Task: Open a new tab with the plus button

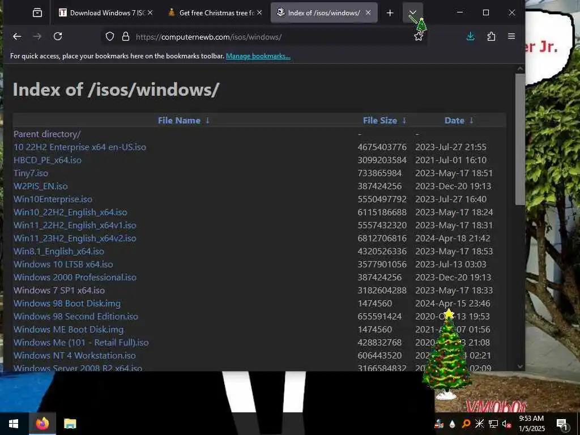Action: pyautogui.click(x=390, y=13)
